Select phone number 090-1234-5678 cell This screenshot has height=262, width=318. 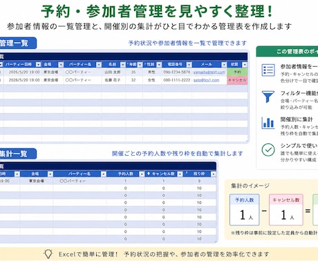(x=177, y=72)
